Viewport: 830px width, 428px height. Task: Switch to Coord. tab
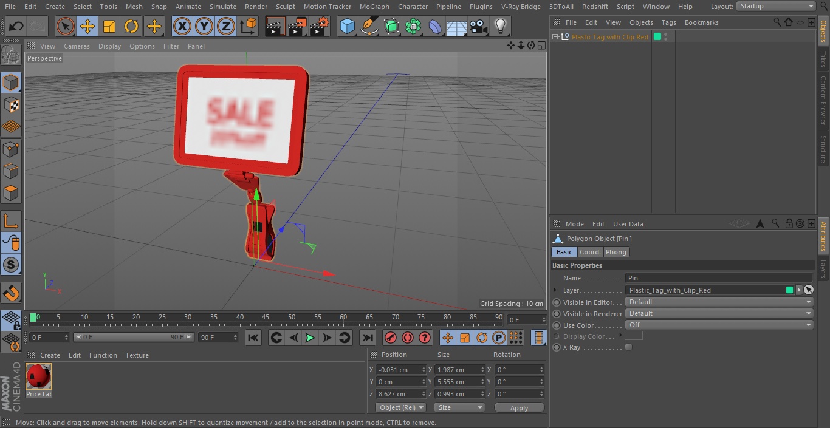point(589,252)
